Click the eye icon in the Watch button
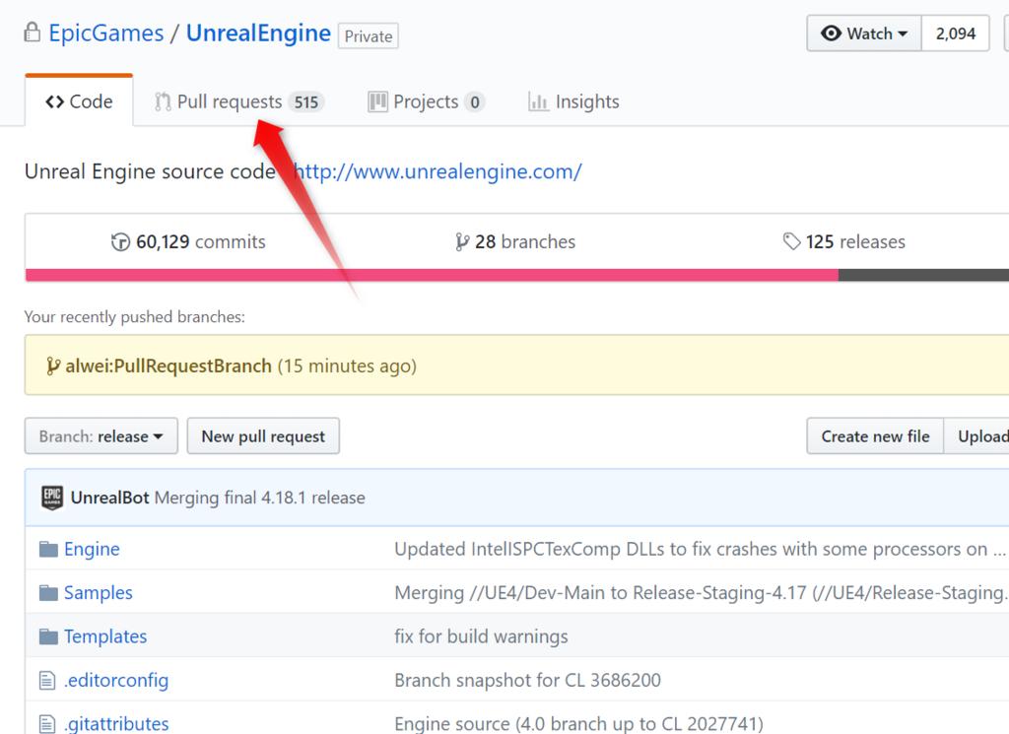 (x=831, y=33)
